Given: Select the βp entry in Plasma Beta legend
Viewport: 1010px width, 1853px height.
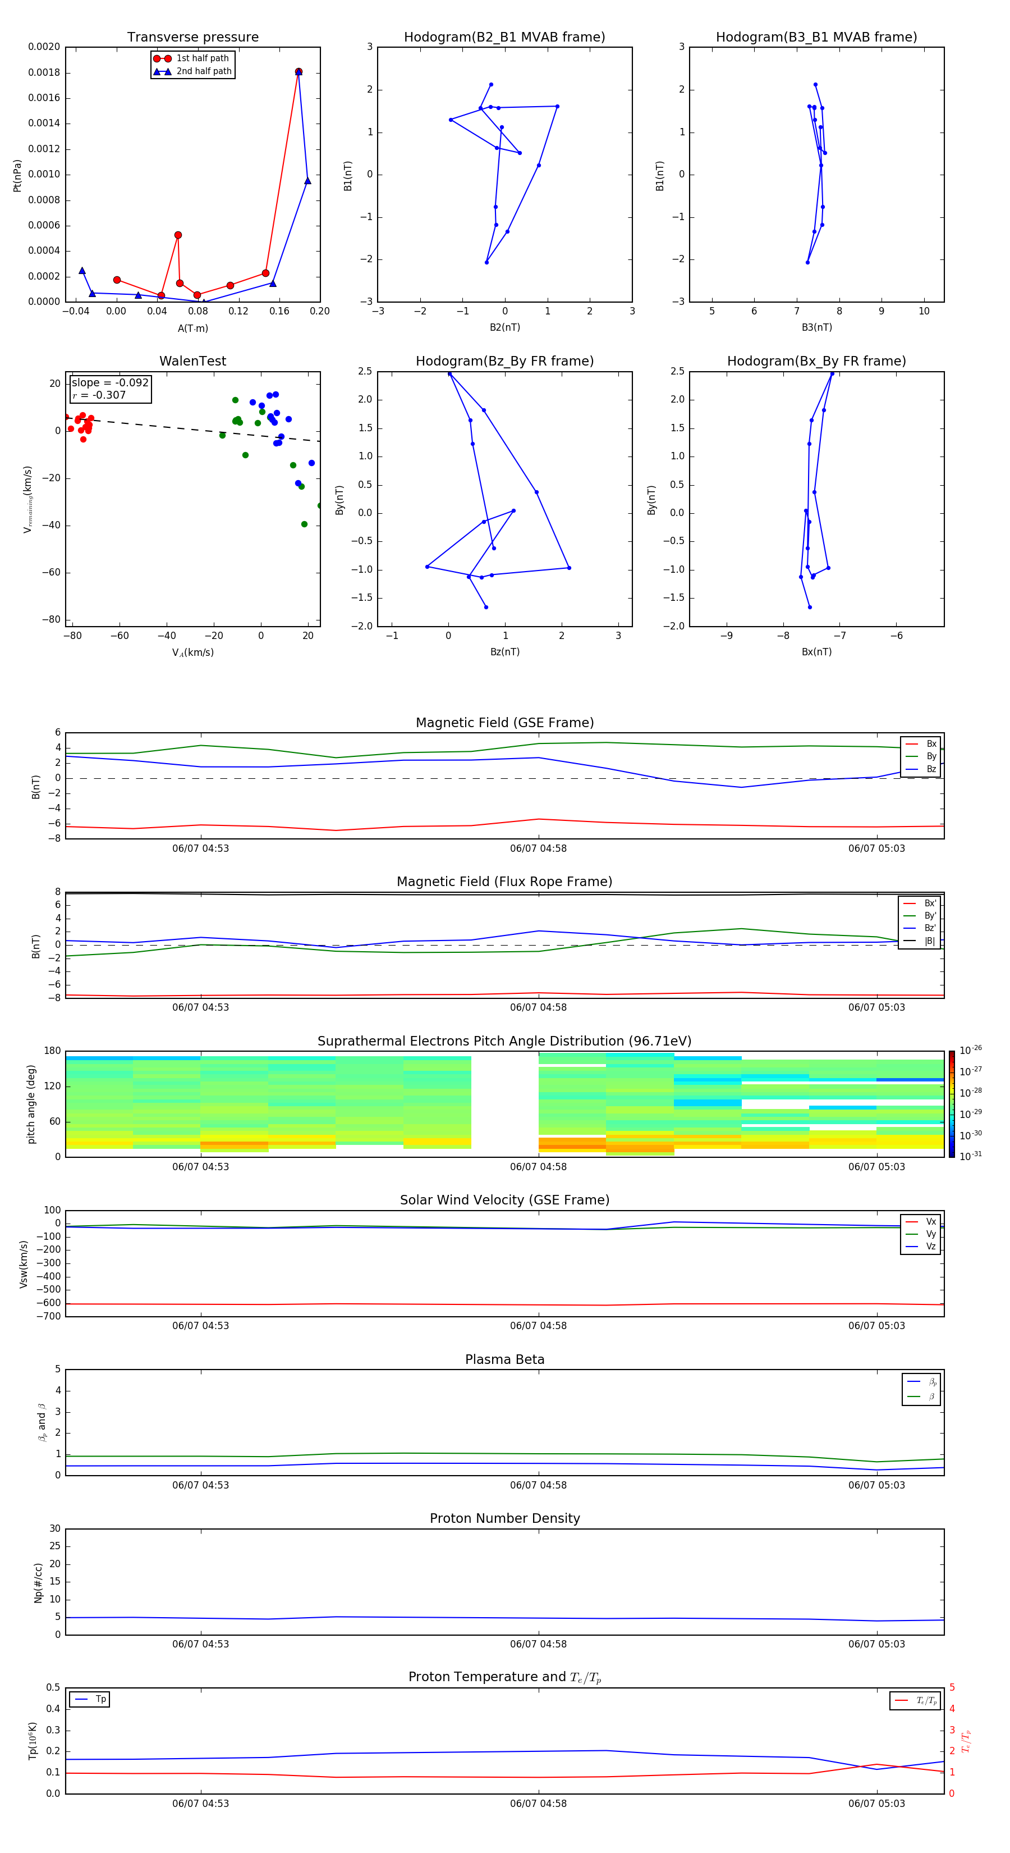Looking at the screenshot, I should pos(921,1382).
